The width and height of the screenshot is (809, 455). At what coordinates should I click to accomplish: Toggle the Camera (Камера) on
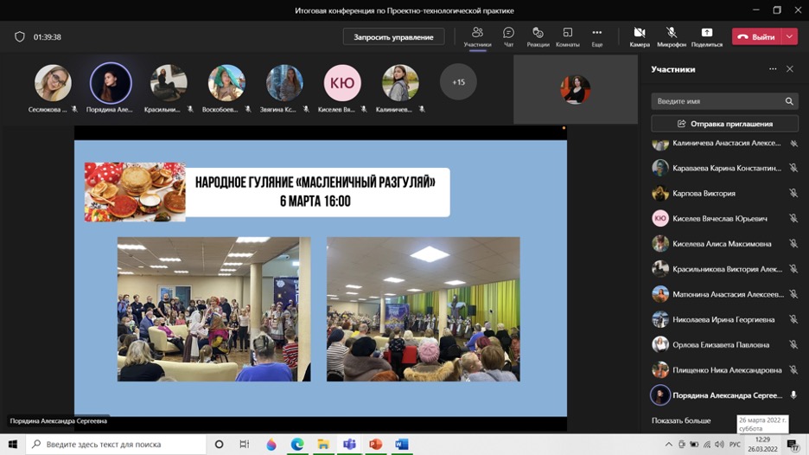point(640,36)
